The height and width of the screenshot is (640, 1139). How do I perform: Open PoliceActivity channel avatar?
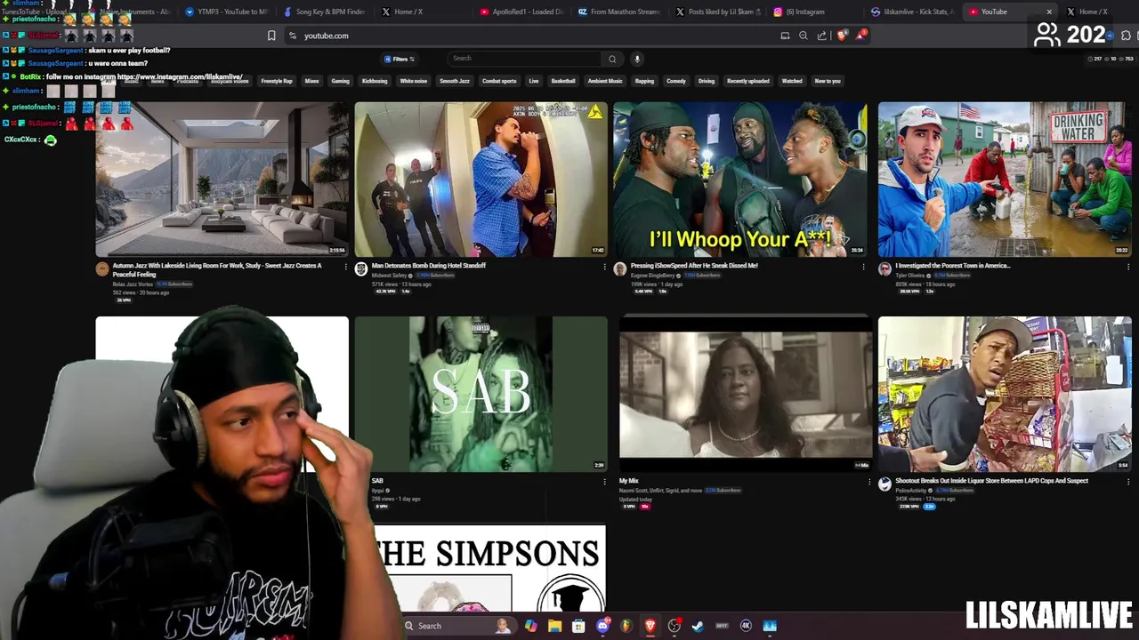point(885,484)
